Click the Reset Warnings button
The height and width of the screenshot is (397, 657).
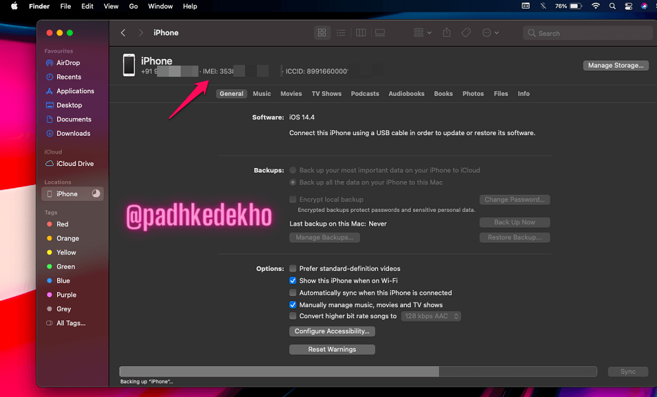[x=332, y=349]
